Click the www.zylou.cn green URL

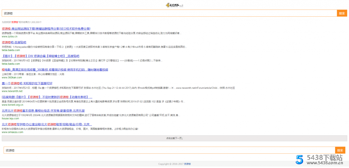[x=10, y=36]
